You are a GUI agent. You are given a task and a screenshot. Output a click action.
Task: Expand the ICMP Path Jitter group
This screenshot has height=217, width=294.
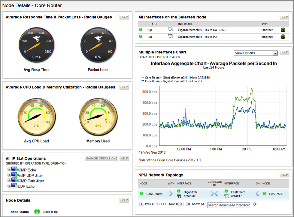[x=9, y=180]
